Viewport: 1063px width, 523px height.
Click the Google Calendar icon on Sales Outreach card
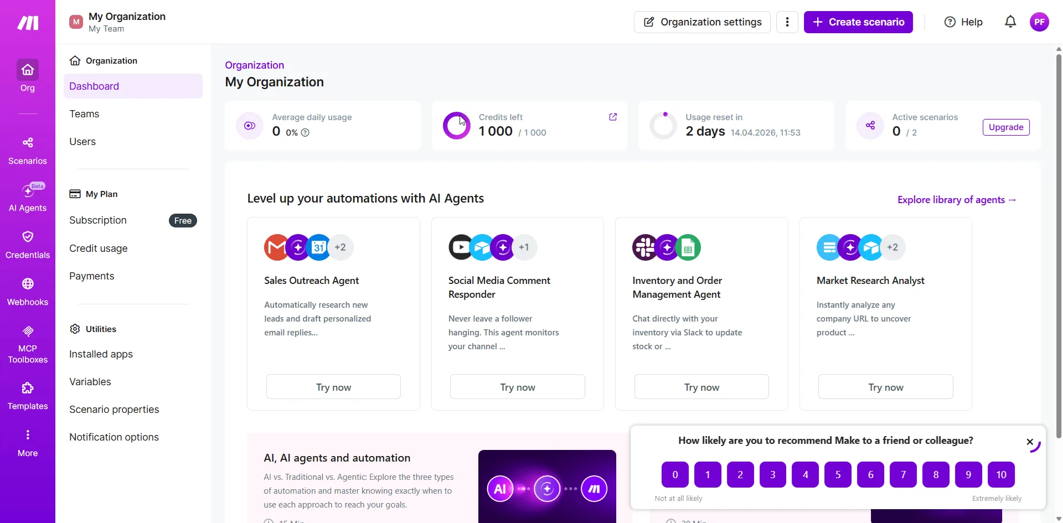click(319, 247)
